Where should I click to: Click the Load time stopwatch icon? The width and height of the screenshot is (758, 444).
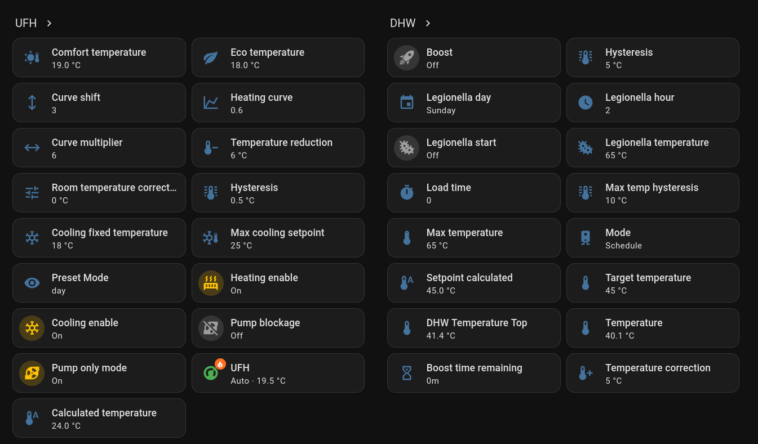406,193
